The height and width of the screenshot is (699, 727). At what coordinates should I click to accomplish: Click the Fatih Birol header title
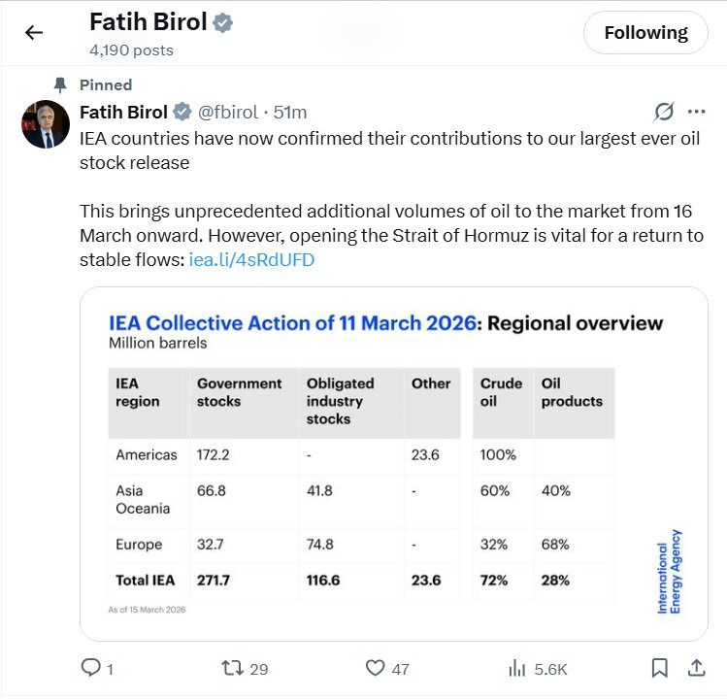pos(148,22)
